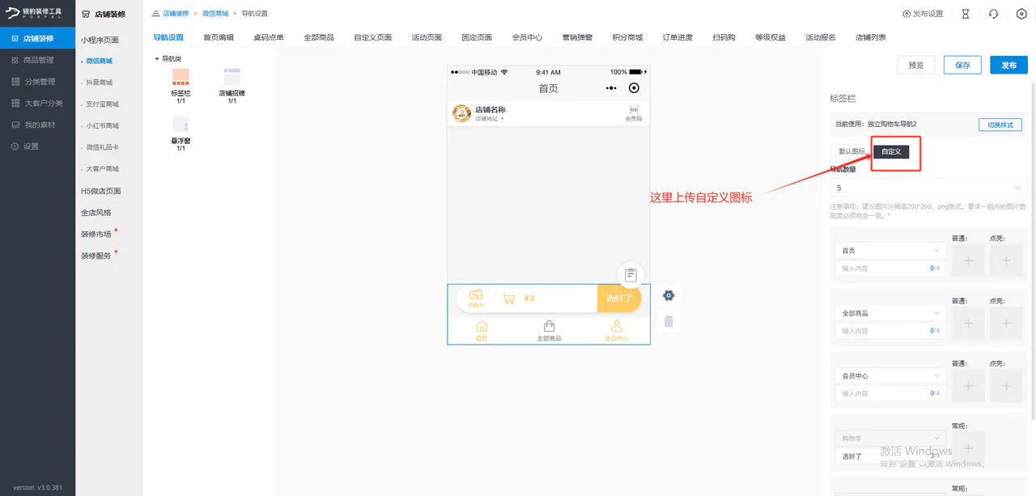
Task: Switch to 自定义页面 tab
Action: [x=372, y=37]
